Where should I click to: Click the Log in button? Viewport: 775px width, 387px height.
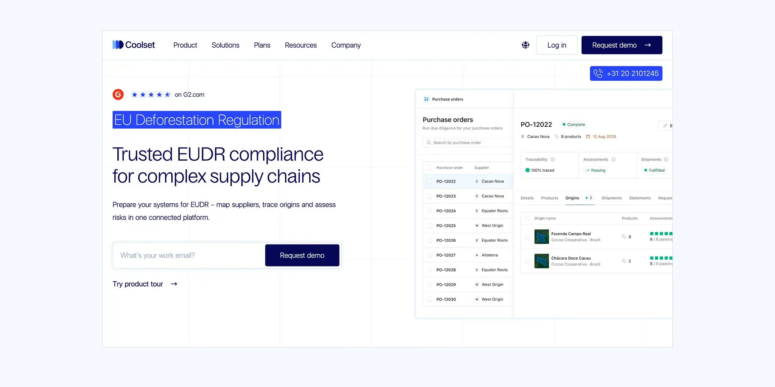point(557,45)
